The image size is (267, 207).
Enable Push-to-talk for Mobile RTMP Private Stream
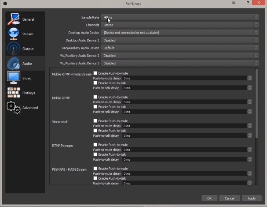point(95,83)
